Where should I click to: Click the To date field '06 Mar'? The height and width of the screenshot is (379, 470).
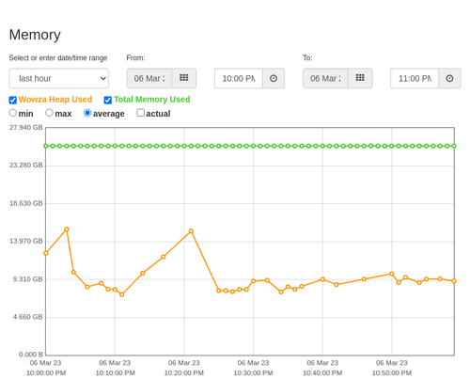click(x=325, y=78)
